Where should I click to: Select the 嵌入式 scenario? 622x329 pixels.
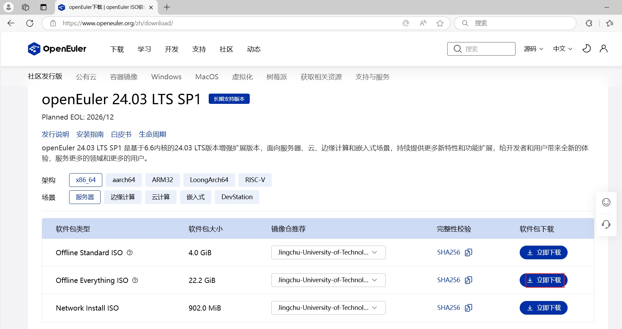pos(196,197)
